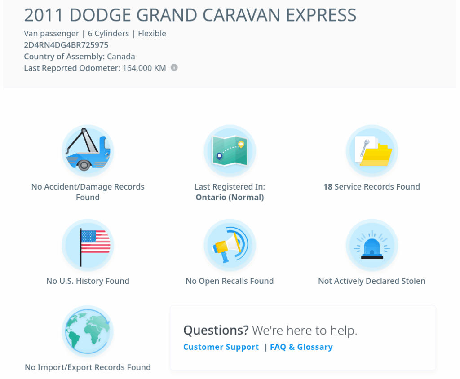Click "Not Actively Declared Stolen" label
This screenshot has width=460, height=379.
coord(372,281)
